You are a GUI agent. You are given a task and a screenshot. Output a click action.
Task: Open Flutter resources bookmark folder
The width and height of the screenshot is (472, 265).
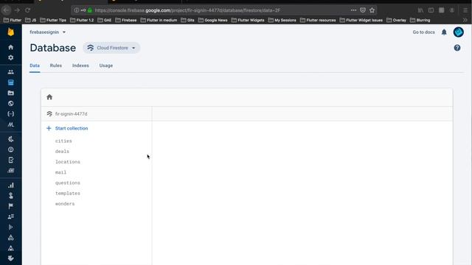click(x=318, y=20)
